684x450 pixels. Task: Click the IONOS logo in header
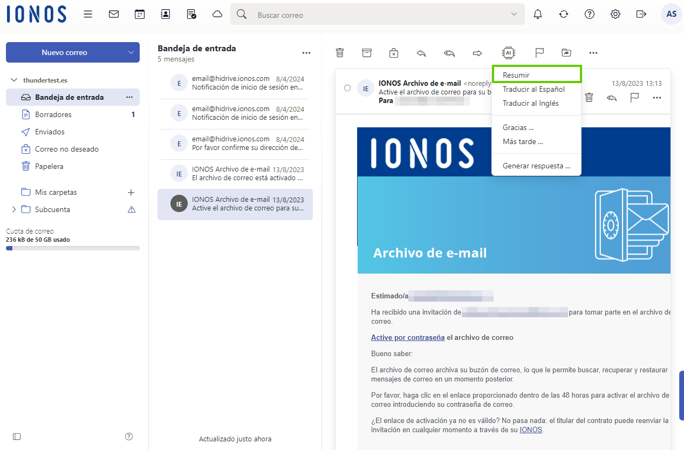(37, 15)
